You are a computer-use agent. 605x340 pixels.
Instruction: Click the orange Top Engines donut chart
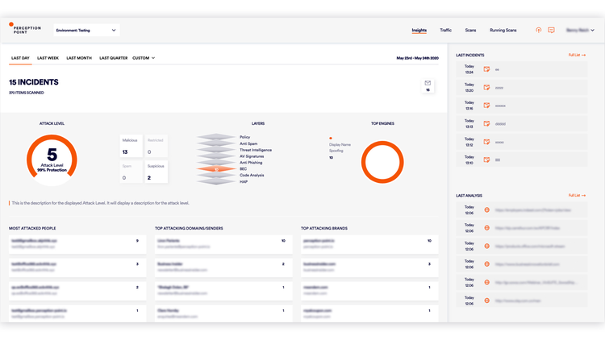tap(382, 160)
